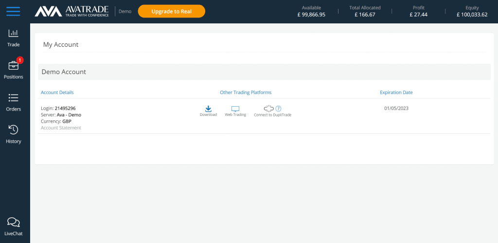498x243 pixels.
Task: Click the Equity balance in header
Action: click(472, 14)
